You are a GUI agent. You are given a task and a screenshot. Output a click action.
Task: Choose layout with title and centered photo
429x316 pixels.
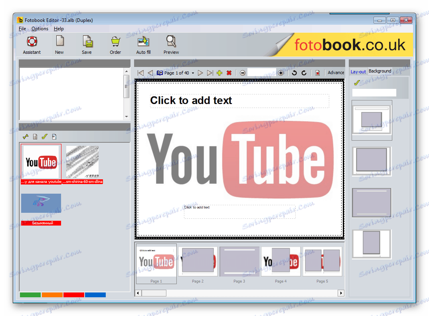372,120
